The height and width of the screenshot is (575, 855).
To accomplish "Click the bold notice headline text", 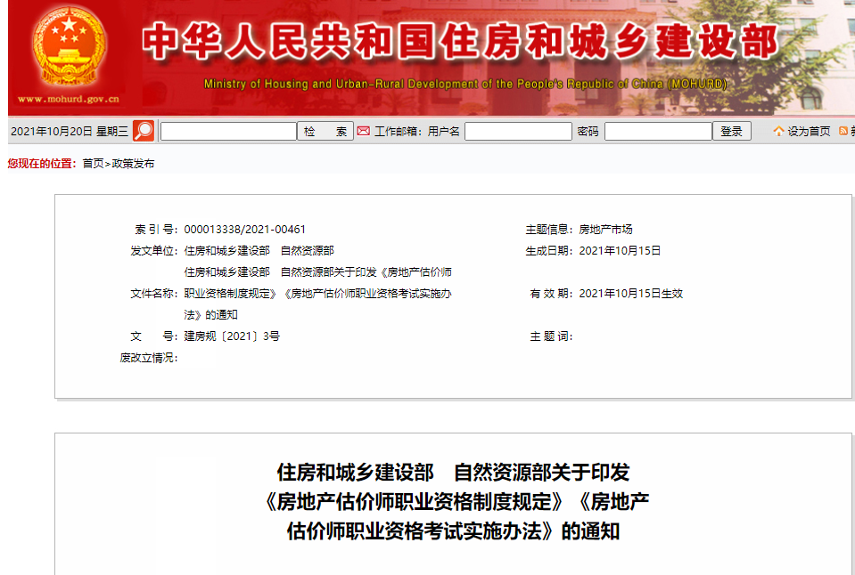I will 456,501.
